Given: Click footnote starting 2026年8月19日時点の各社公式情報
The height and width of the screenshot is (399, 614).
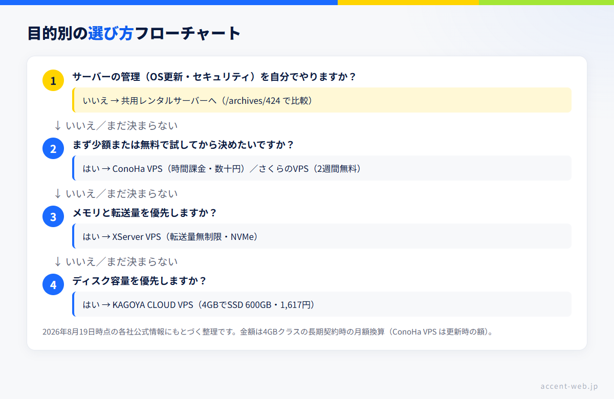Looking at the screenshot, I should coord(269,331).
